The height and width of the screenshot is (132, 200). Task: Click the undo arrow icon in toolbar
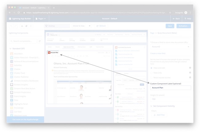click(11, 26)
